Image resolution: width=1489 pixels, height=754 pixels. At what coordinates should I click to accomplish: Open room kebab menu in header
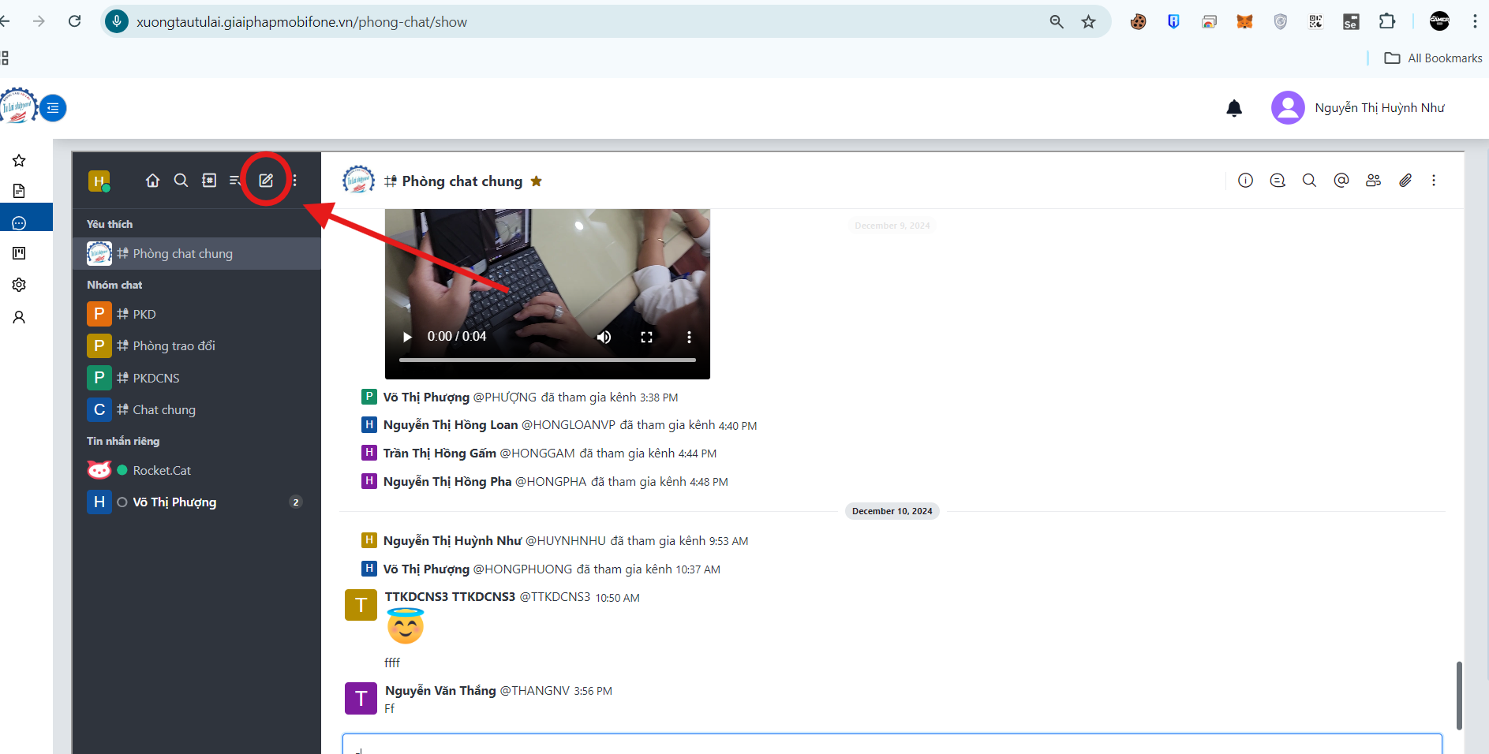pyautogui.click(x=1434, y=181)
